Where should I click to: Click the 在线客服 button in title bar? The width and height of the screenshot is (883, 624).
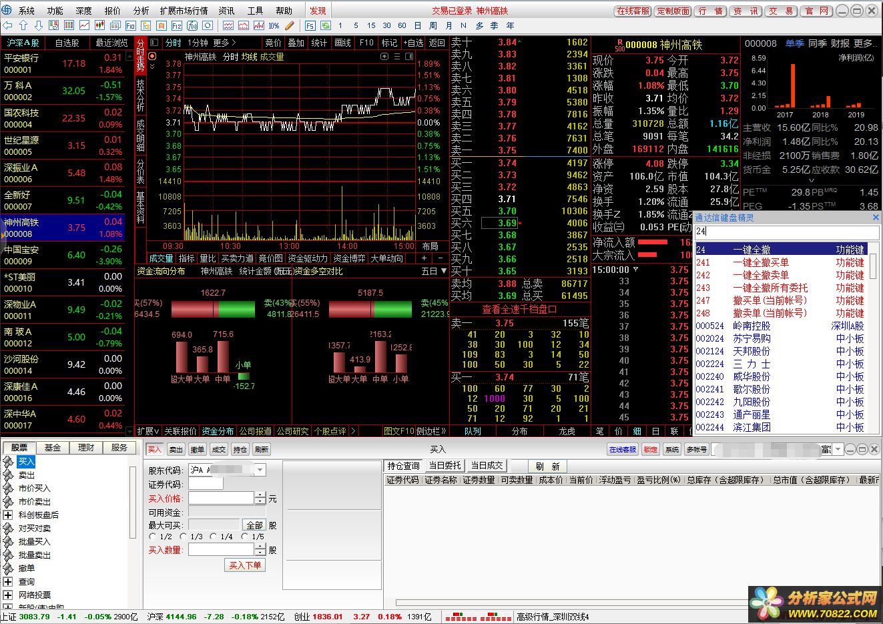[633, 11]
